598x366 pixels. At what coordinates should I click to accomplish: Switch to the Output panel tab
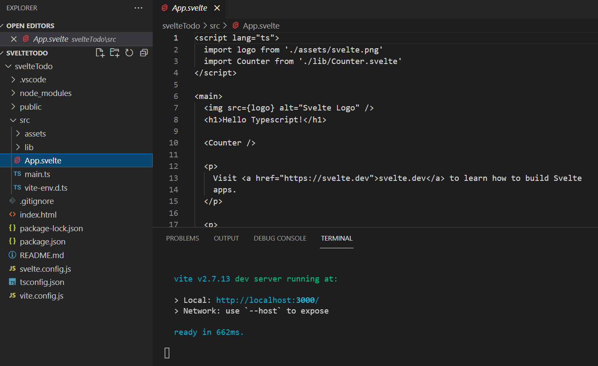[x=226, y=238]
